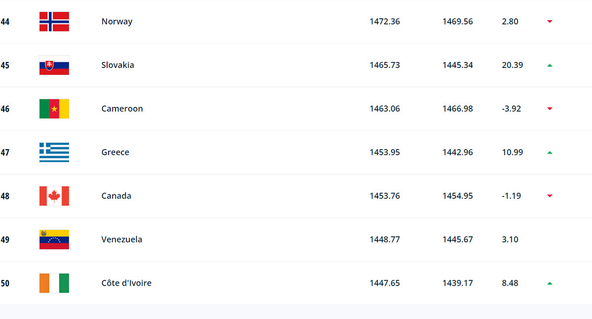Click Canada's total points 1453.76

(x=385, y=196)
